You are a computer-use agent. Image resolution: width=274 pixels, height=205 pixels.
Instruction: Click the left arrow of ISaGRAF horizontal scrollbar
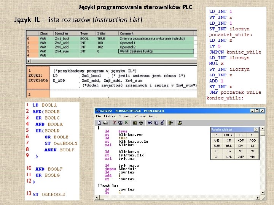(x=97, y=197)
